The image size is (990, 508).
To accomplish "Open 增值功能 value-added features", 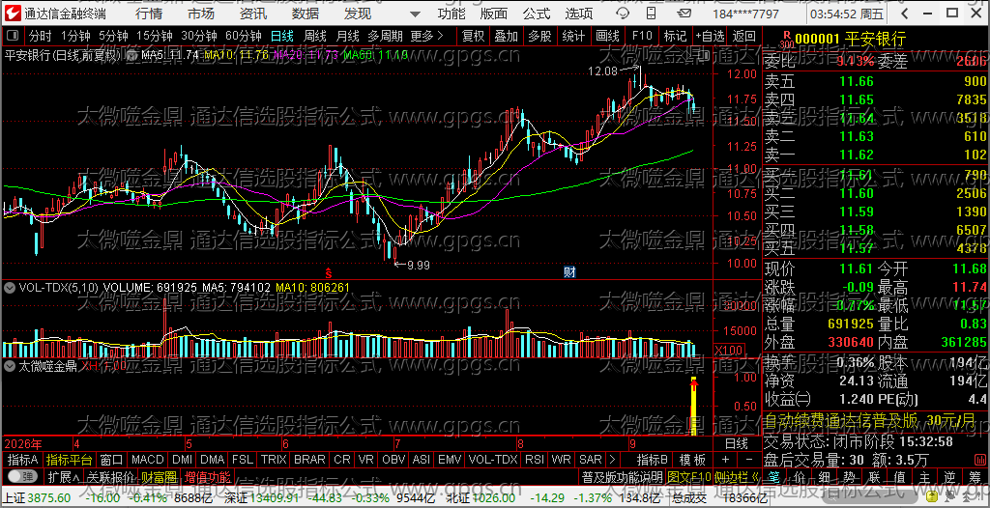I will coord(207,476).
